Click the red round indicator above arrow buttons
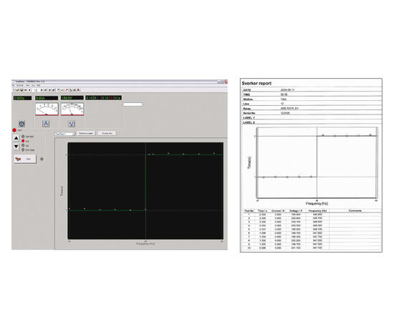Screen dimensions: 394x322 click(14, 130)
